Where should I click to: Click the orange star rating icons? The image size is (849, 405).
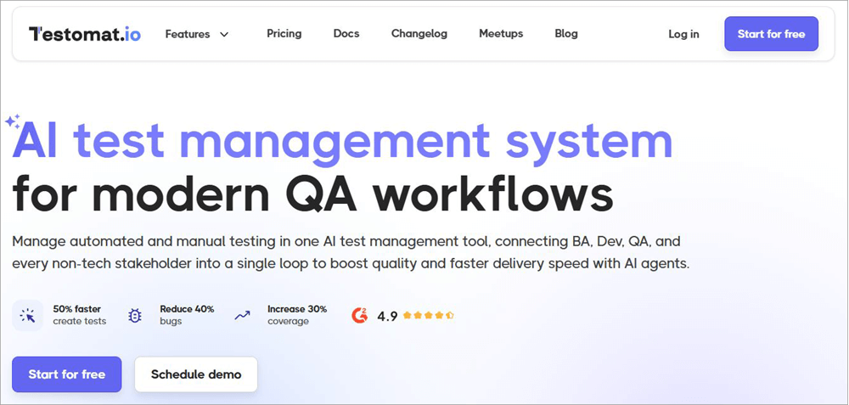pyautogui.click(x=429, y=316)
